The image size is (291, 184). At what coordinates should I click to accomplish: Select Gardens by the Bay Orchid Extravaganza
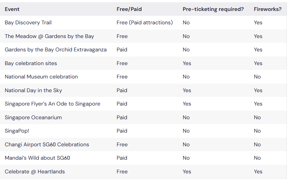[x=56, y=50]
